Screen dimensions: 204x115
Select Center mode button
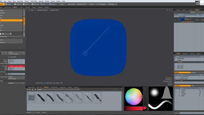[52, 4]
